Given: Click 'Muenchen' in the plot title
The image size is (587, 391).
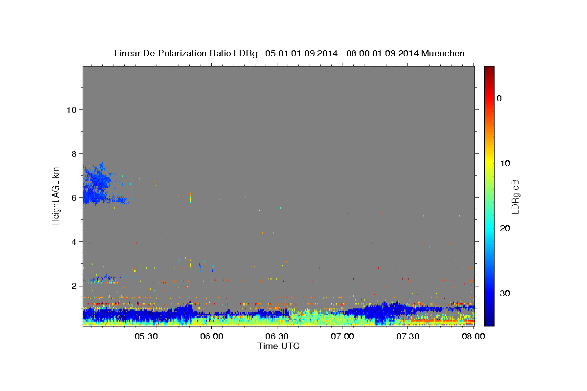Looking at the screenshot, I should click(x=444, y=53).
